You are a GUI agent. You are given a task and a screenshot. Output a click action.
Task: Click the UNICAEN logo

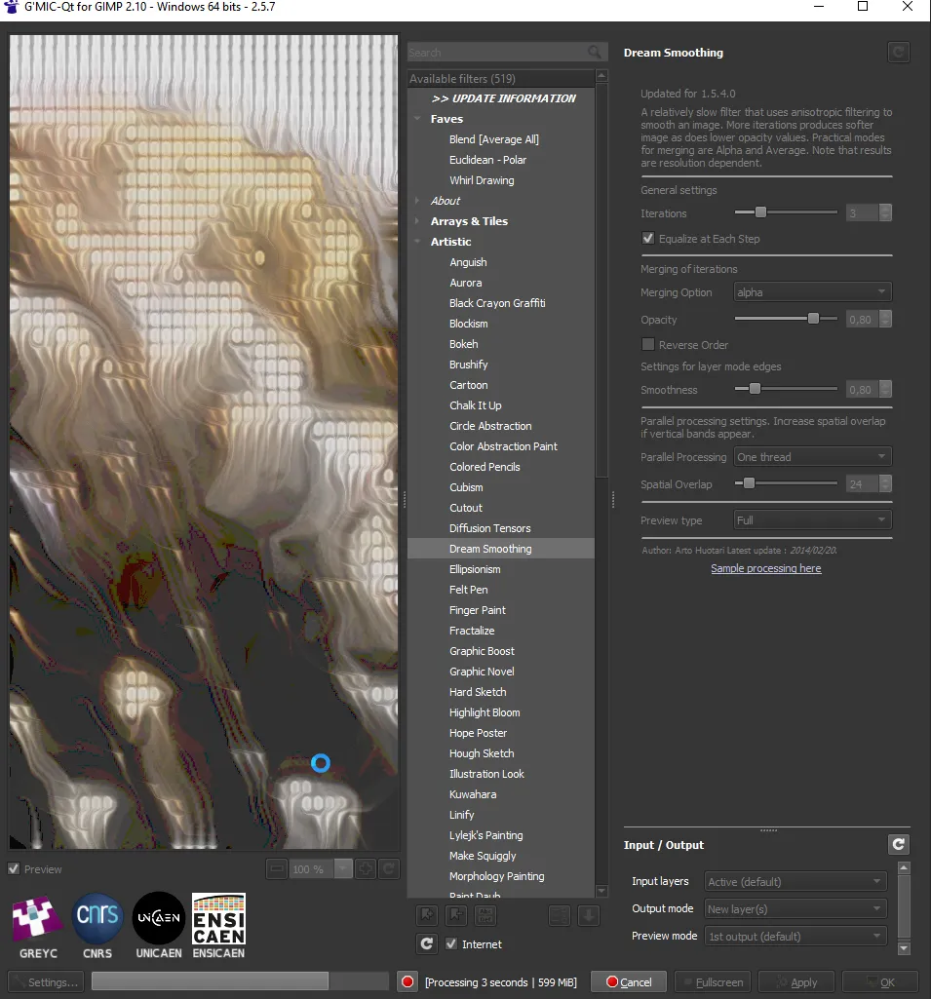pyautogui.click(x=159, y=926)
